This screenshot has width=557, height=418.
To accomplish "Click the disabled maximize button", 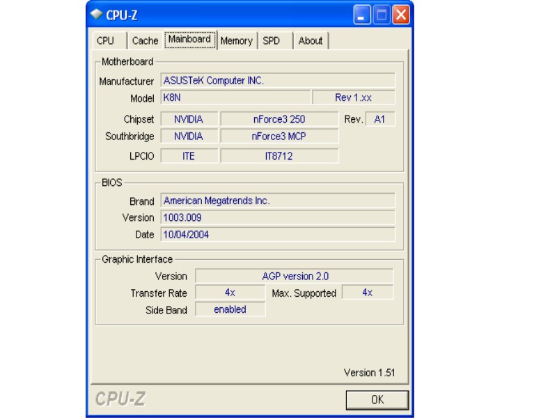I will click(382, 15).
